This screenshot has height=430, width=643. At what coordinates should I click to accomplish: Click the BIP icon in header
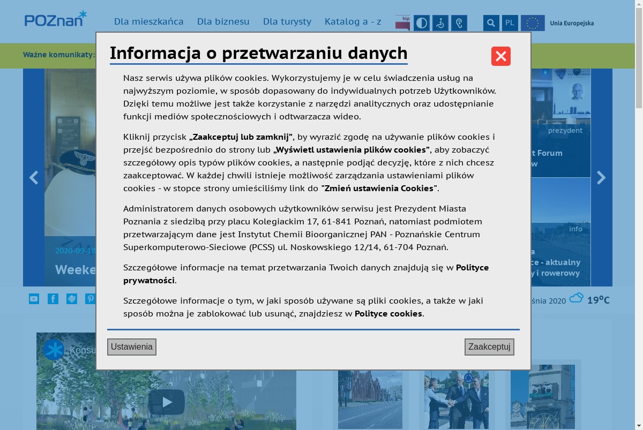pos(402,23)
